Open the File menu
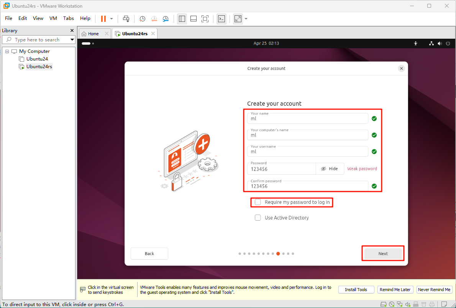Image resolution: width=456 pixels, height=308 pixels. coord(8,18)
